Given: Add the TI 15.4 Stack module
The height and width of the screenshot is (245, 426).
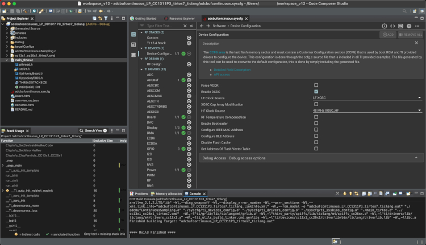Looking at the screenshot, I should coord(189,43).
